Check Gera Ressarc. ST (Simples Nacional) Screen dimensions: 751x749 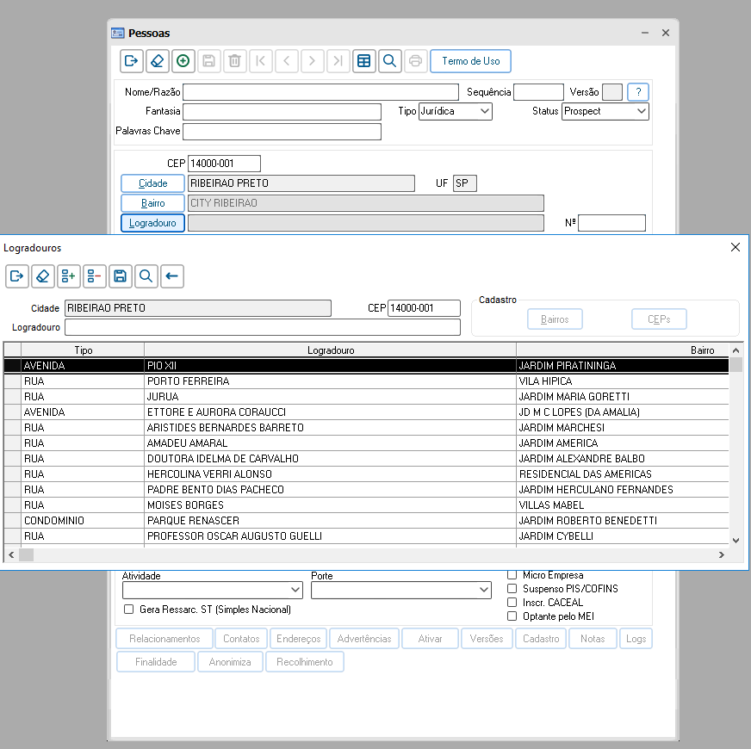point(128,610)
